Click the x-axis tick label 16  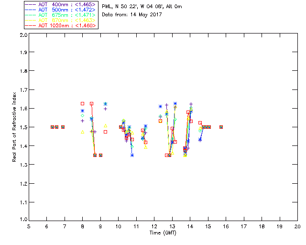(226, 226)
